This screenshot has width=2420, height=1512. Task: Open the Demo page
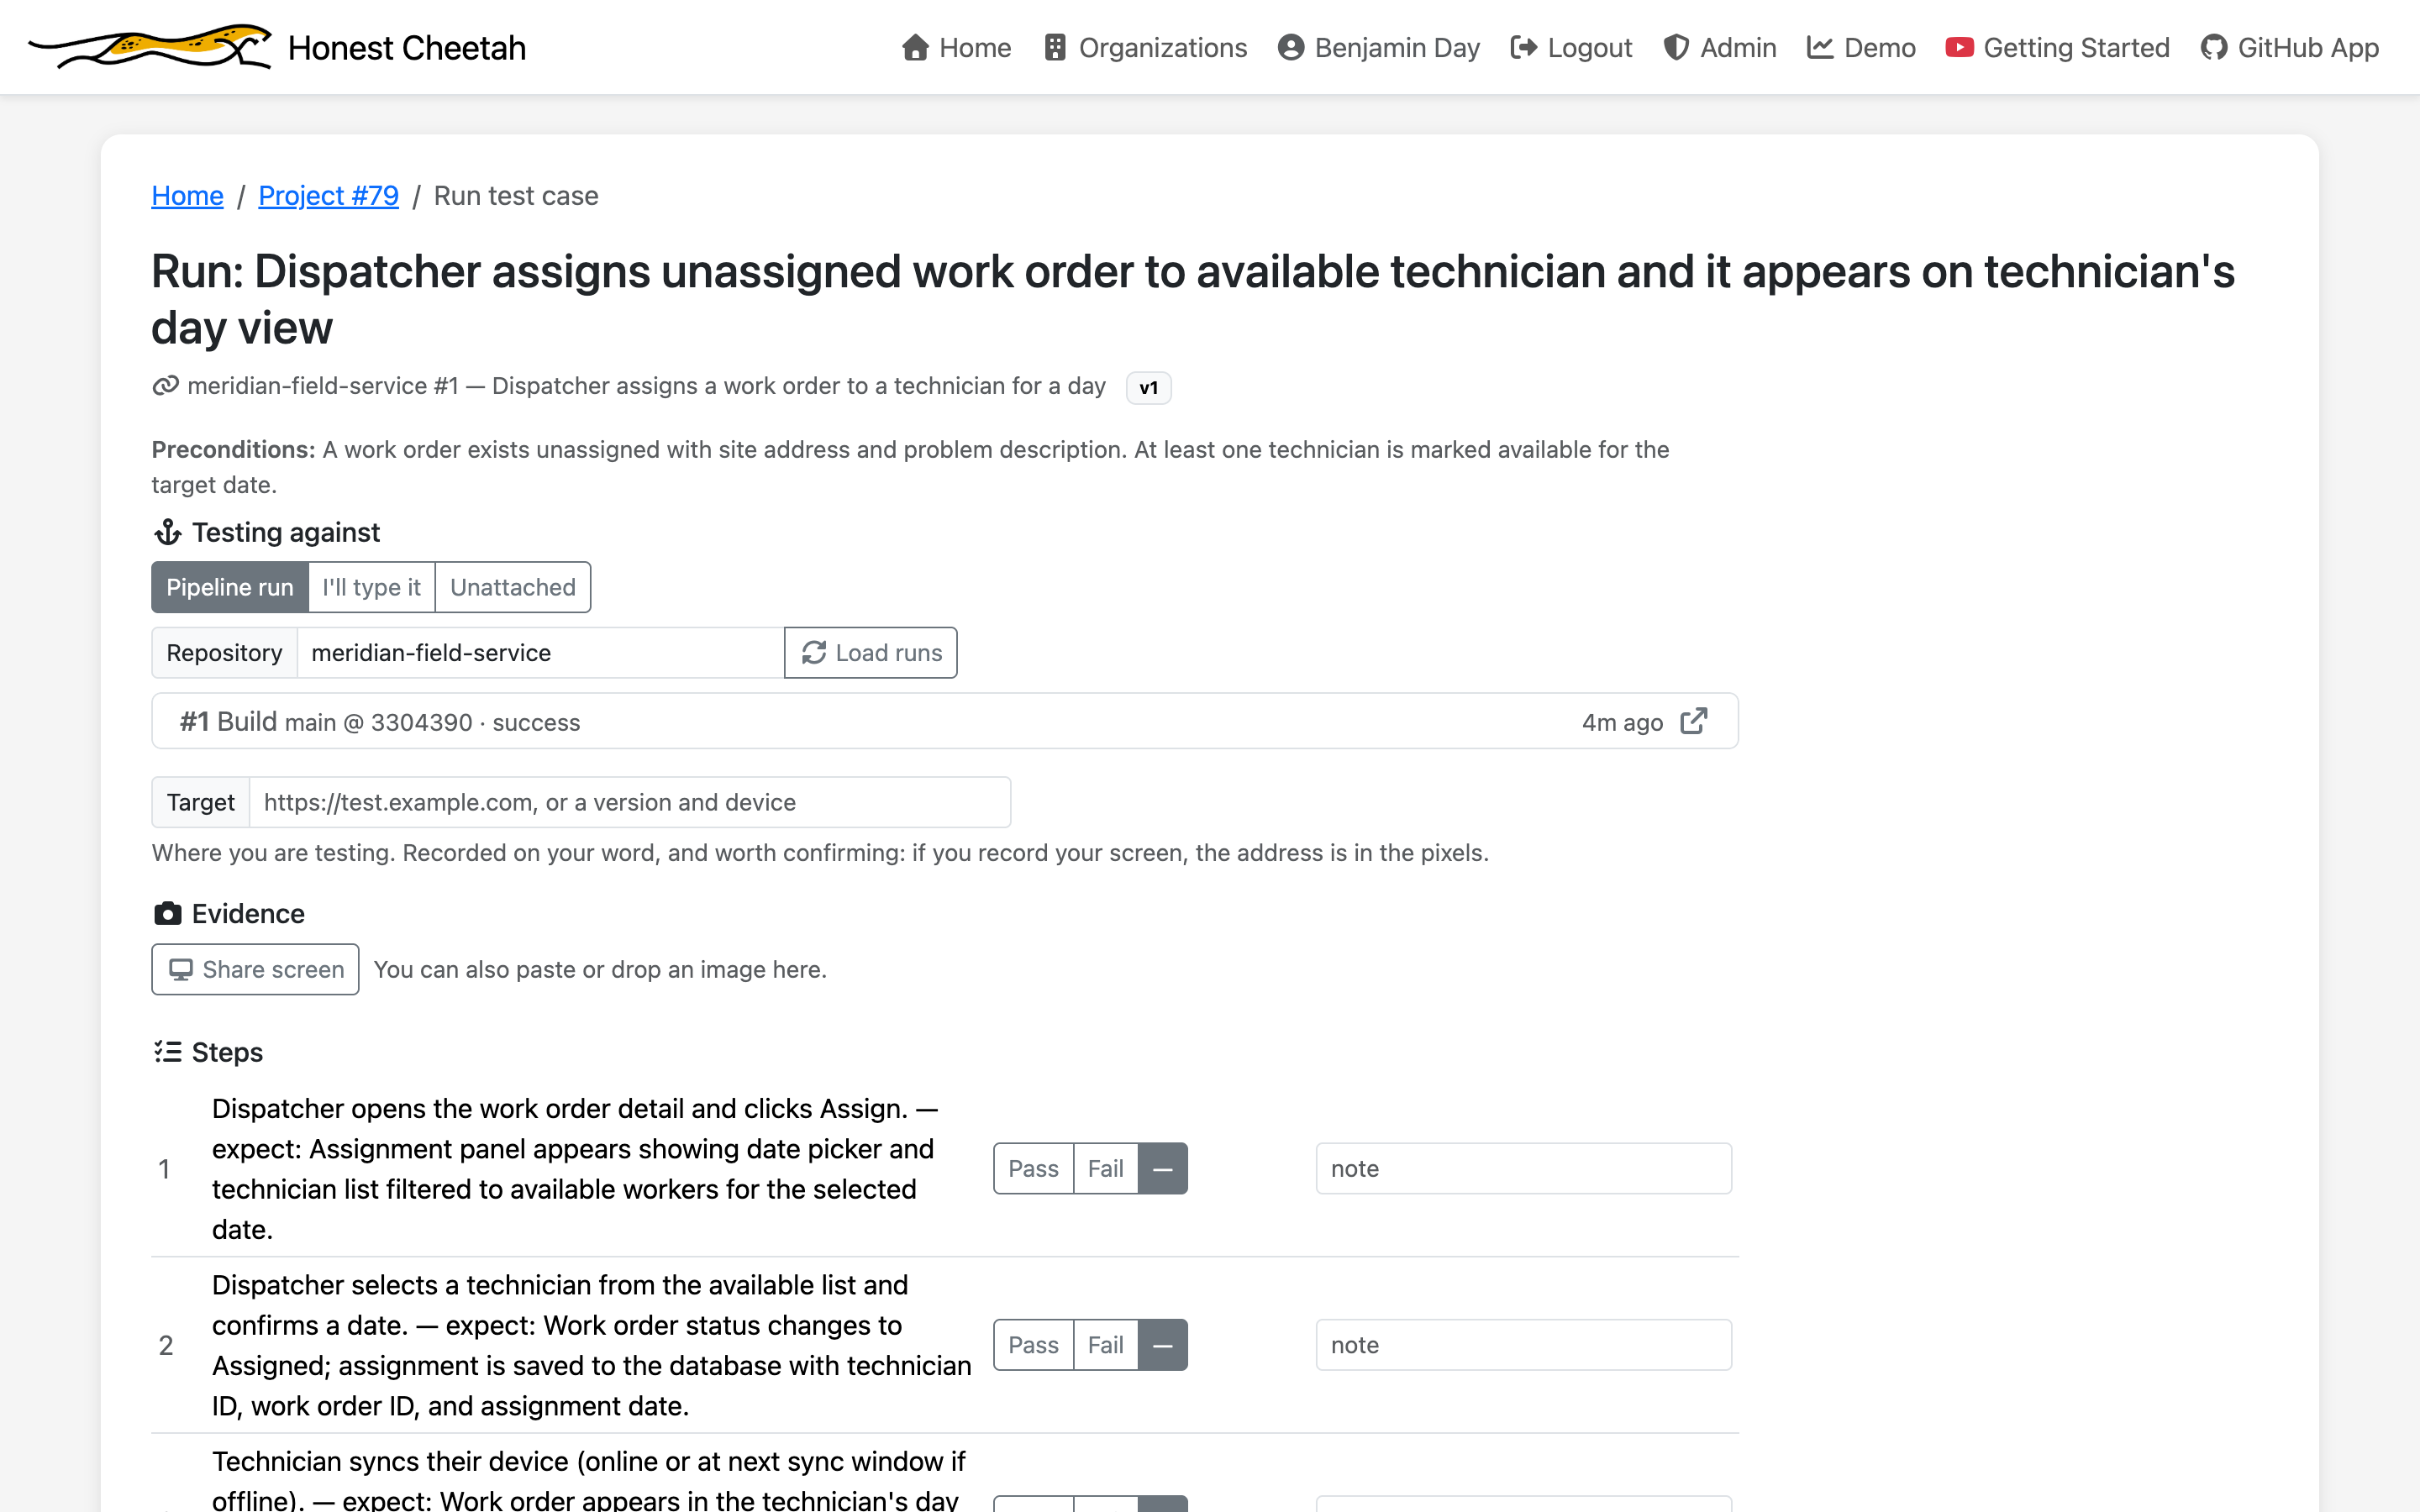pos(1861,47)
